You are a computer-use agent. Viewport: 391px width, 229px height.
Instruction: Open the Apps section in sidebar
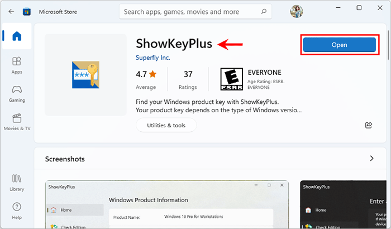[17, 65]
